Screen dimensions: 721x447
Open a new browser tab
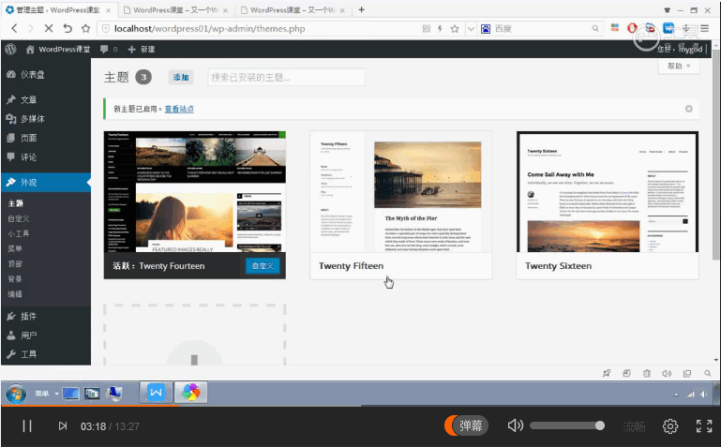361,9
